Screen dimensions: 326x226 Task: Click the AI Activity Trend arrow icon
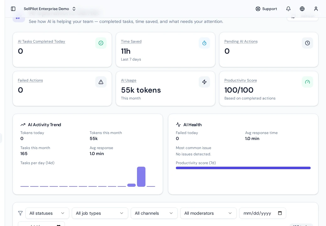[x=23, y=125]
